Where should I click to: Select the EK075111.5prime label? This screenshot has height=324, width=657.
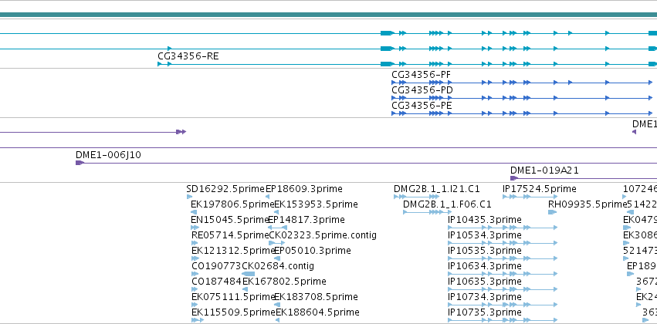(x=232, y=297)
